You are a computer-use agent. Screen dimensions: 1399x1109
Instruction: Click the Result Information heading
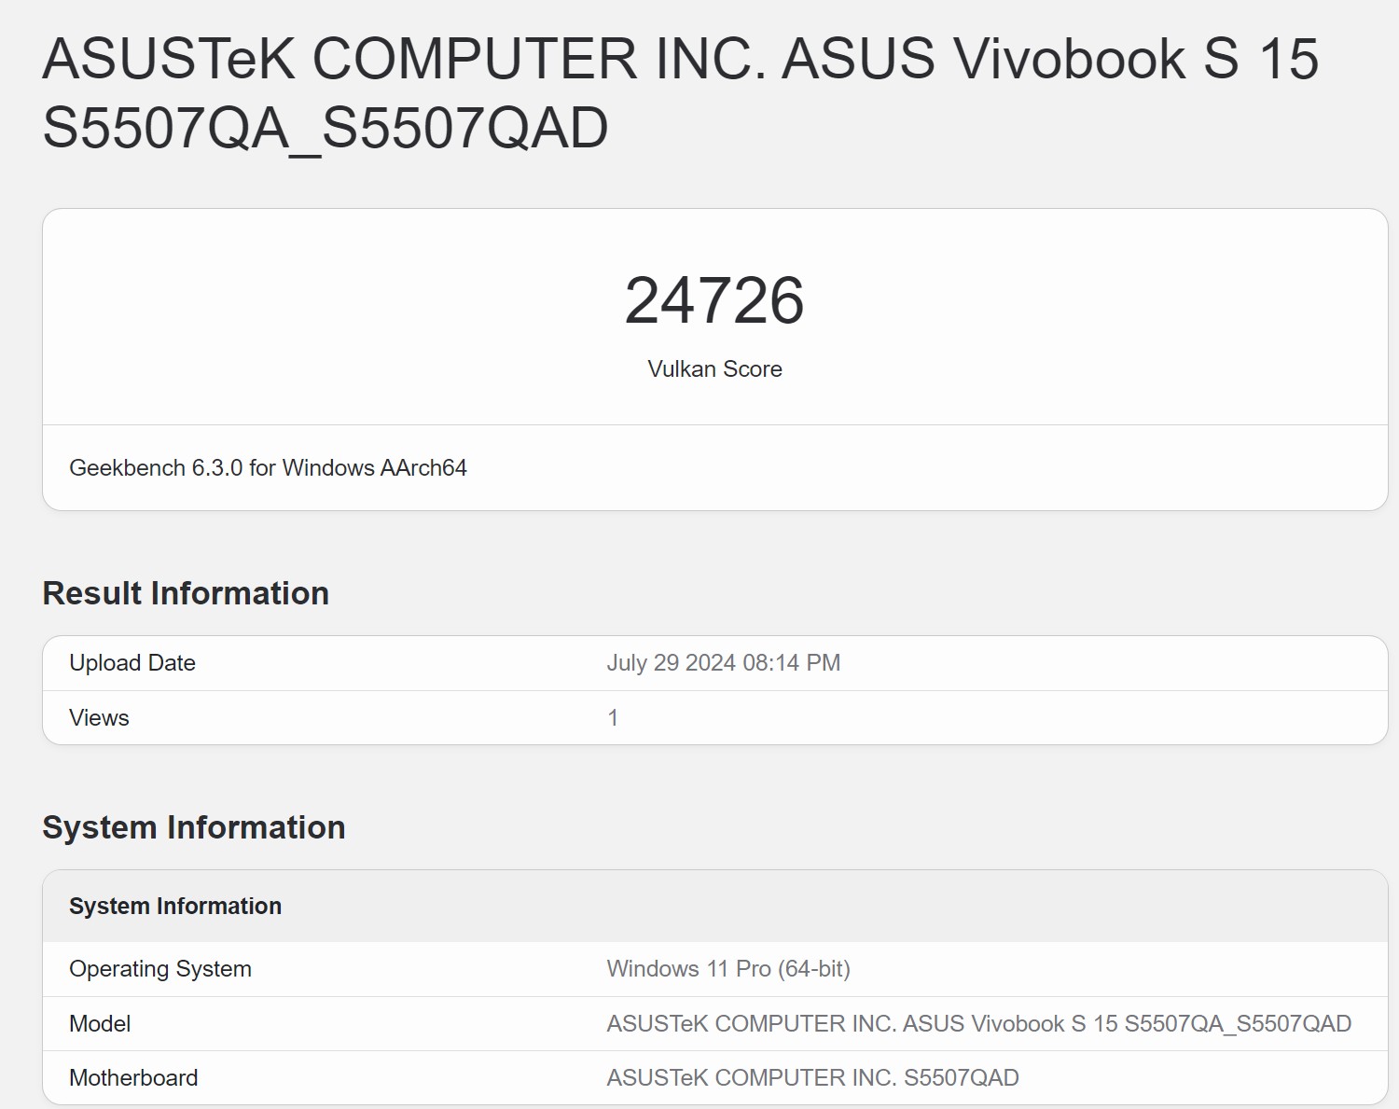click(x=186, y=593)
